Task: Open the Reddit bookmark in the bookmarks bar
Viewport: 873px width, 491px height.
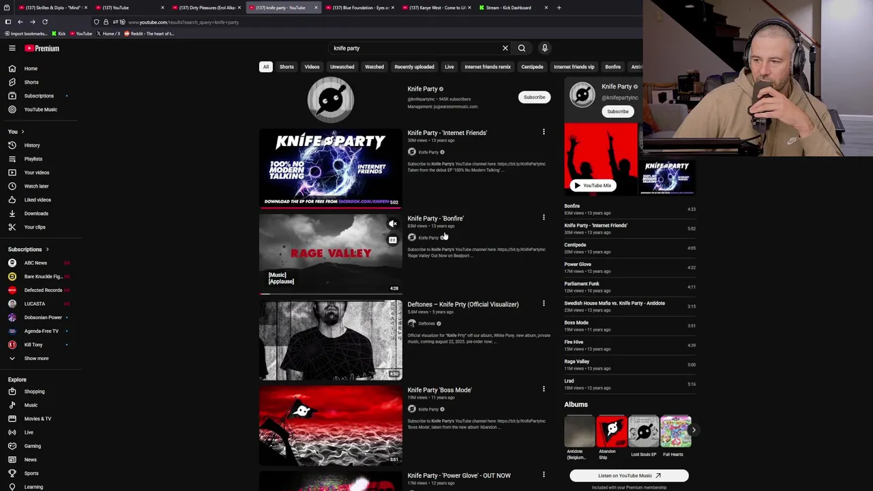Action: point(149,33)
